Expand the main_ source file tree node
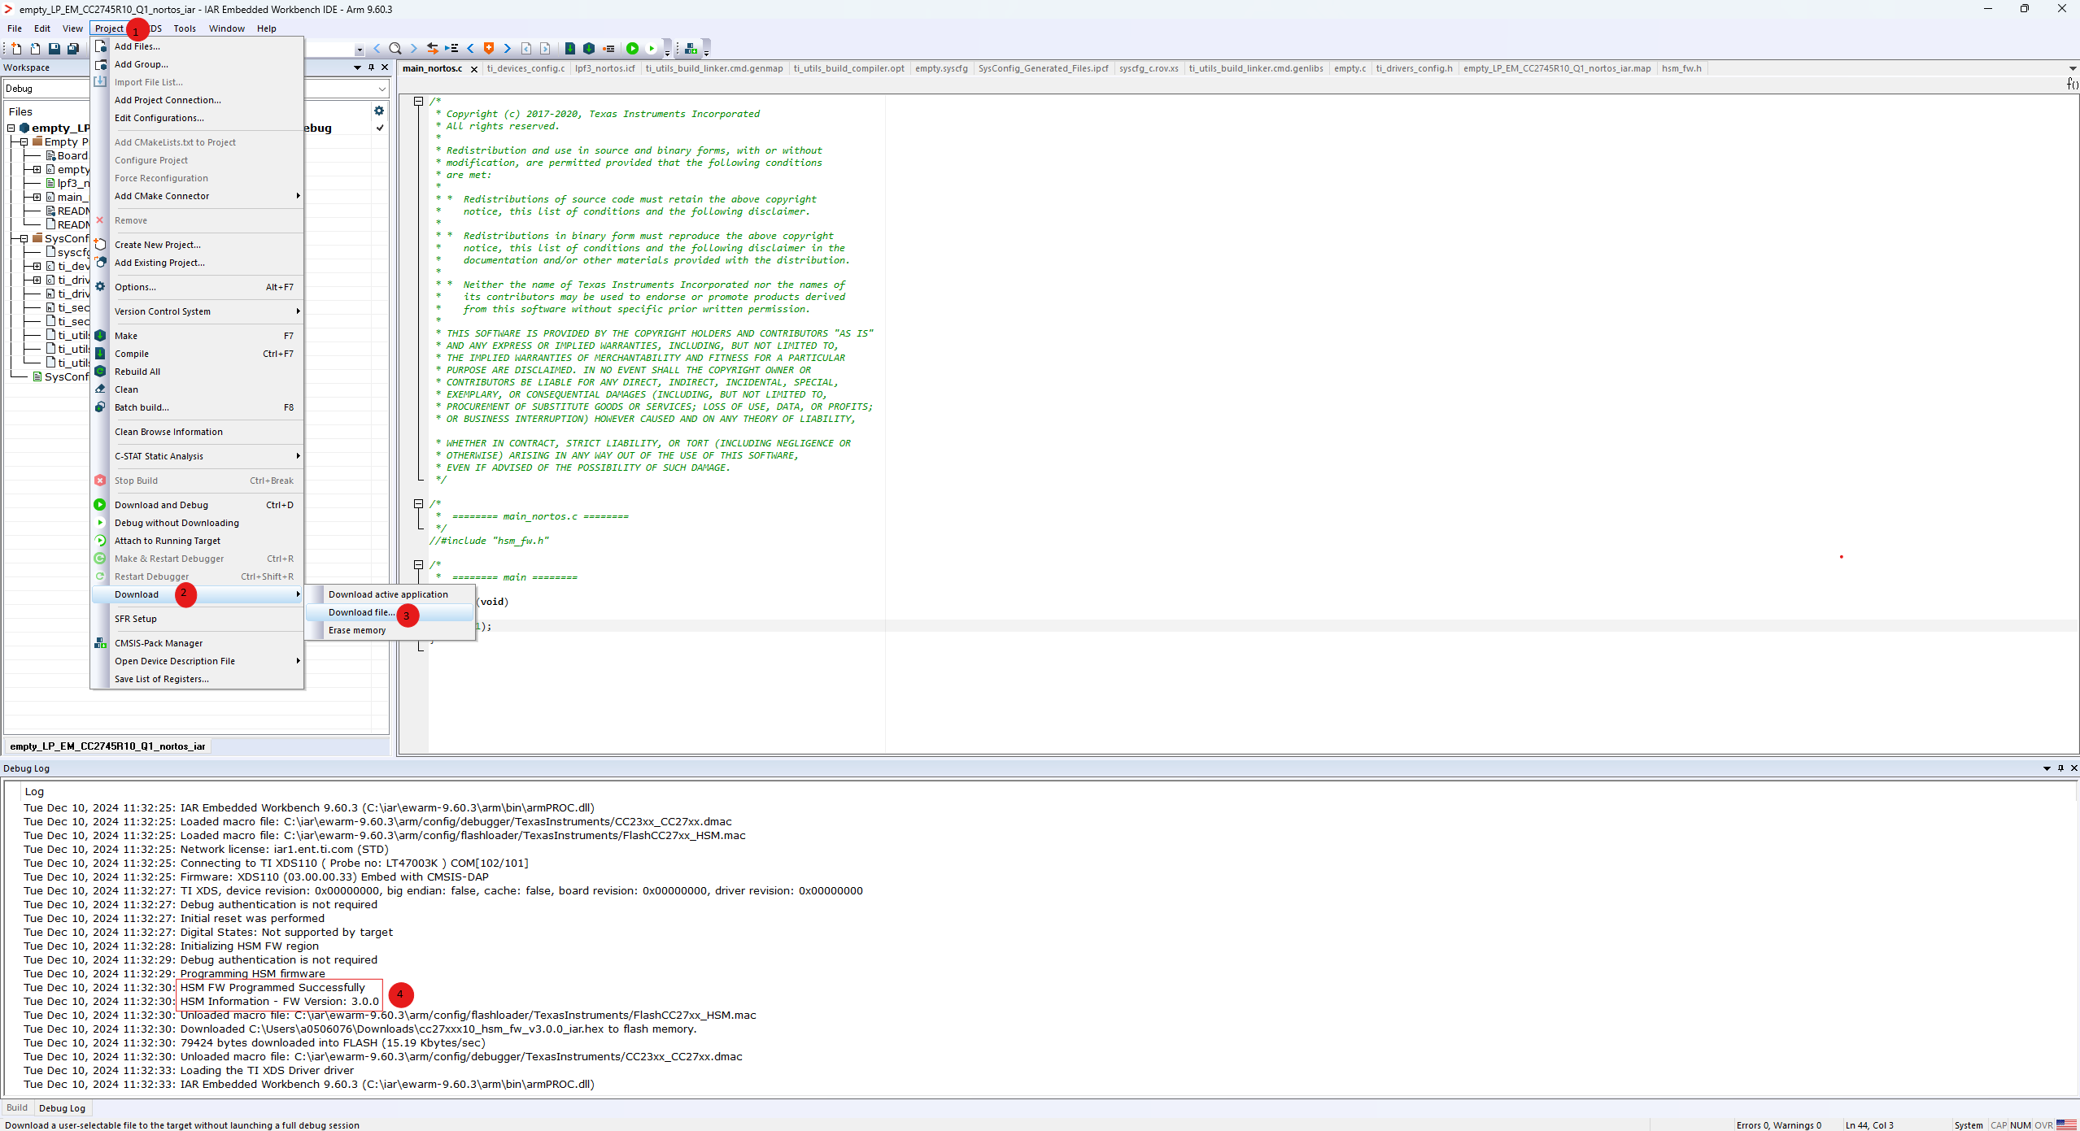This screenshot has height=1131, width=2080. [x=36, y=197]
